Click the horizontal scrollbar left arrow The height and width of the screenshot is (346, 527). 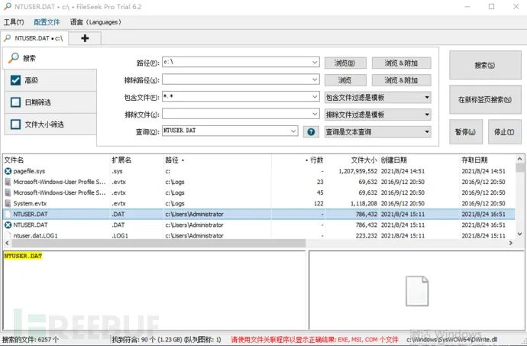(x=7, y=243)
